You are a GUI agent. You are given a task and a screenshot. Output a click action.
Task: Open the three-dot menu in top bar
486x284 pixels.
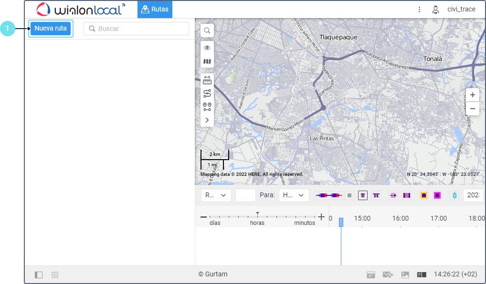(x=419, y=10)
